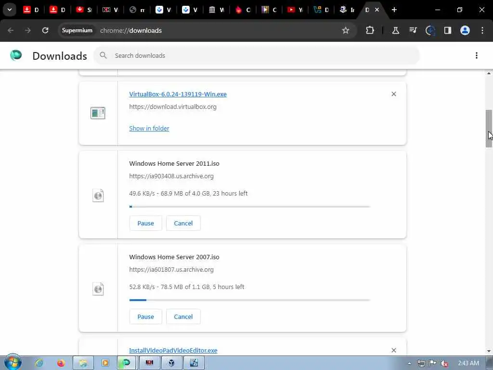Click the Windows Home Server 2011 progress bar
493x370 pixels.
pos(250,207)
